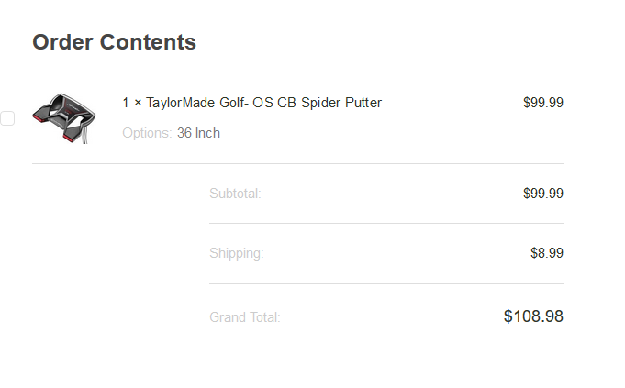Click the Options label under the product
The width and height of the screenshot is (625, 388).
pyautogui.click(x=147, y=133)
